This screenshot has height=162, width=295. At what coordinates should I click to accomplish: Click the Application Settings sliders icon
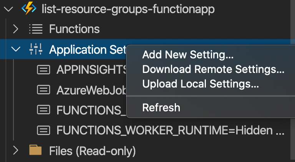[x=36, y=49]
